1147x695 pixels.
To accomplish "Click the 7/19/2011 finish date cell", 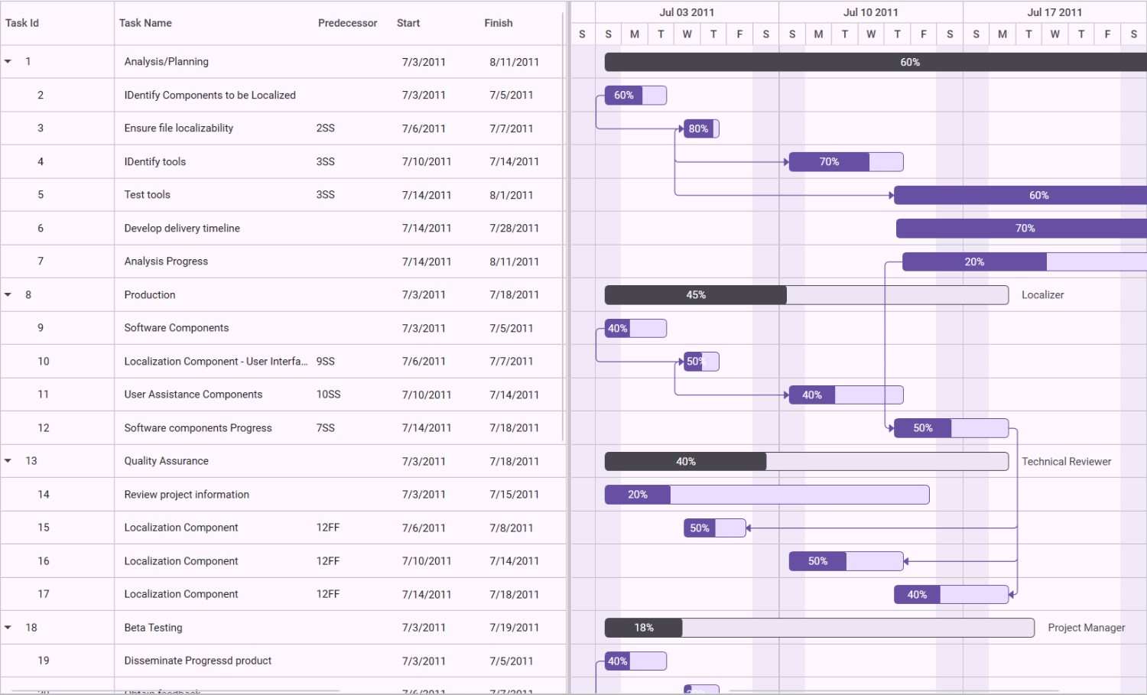I will pyautogui.click(x=515, y=628).
